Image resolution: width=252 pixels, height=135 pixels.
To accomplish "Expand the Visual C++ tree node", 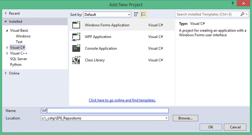I will pos(7,53).
